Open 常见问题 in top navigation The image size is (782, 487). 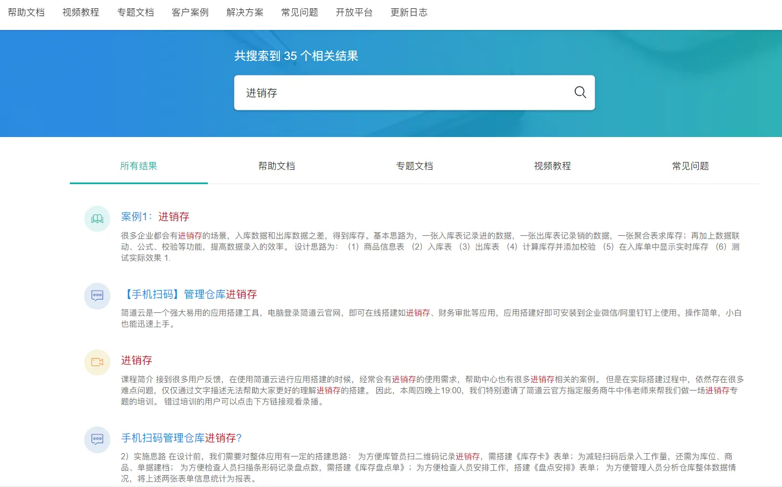point(300,12)
